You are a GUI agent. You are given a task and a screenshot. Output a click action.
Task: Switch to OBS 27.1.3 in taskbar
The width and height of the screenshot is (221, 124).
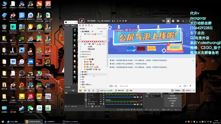coord(71,122)
